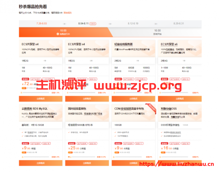
Task: Select the 8.12-8.19 date tab
Action: point(133,23)
